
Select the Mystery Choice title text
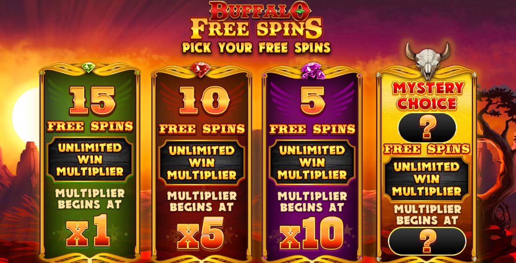[x=428, y=96]
